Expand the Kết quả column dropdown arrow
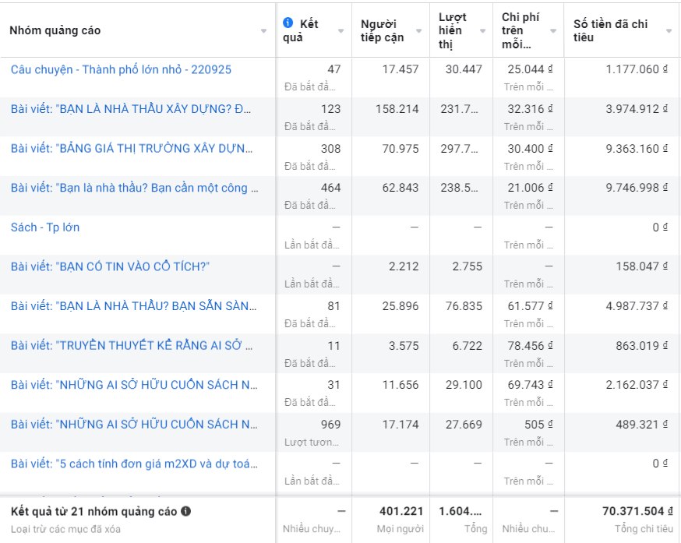Screen dimensions: 681x543 coord(340,31)
